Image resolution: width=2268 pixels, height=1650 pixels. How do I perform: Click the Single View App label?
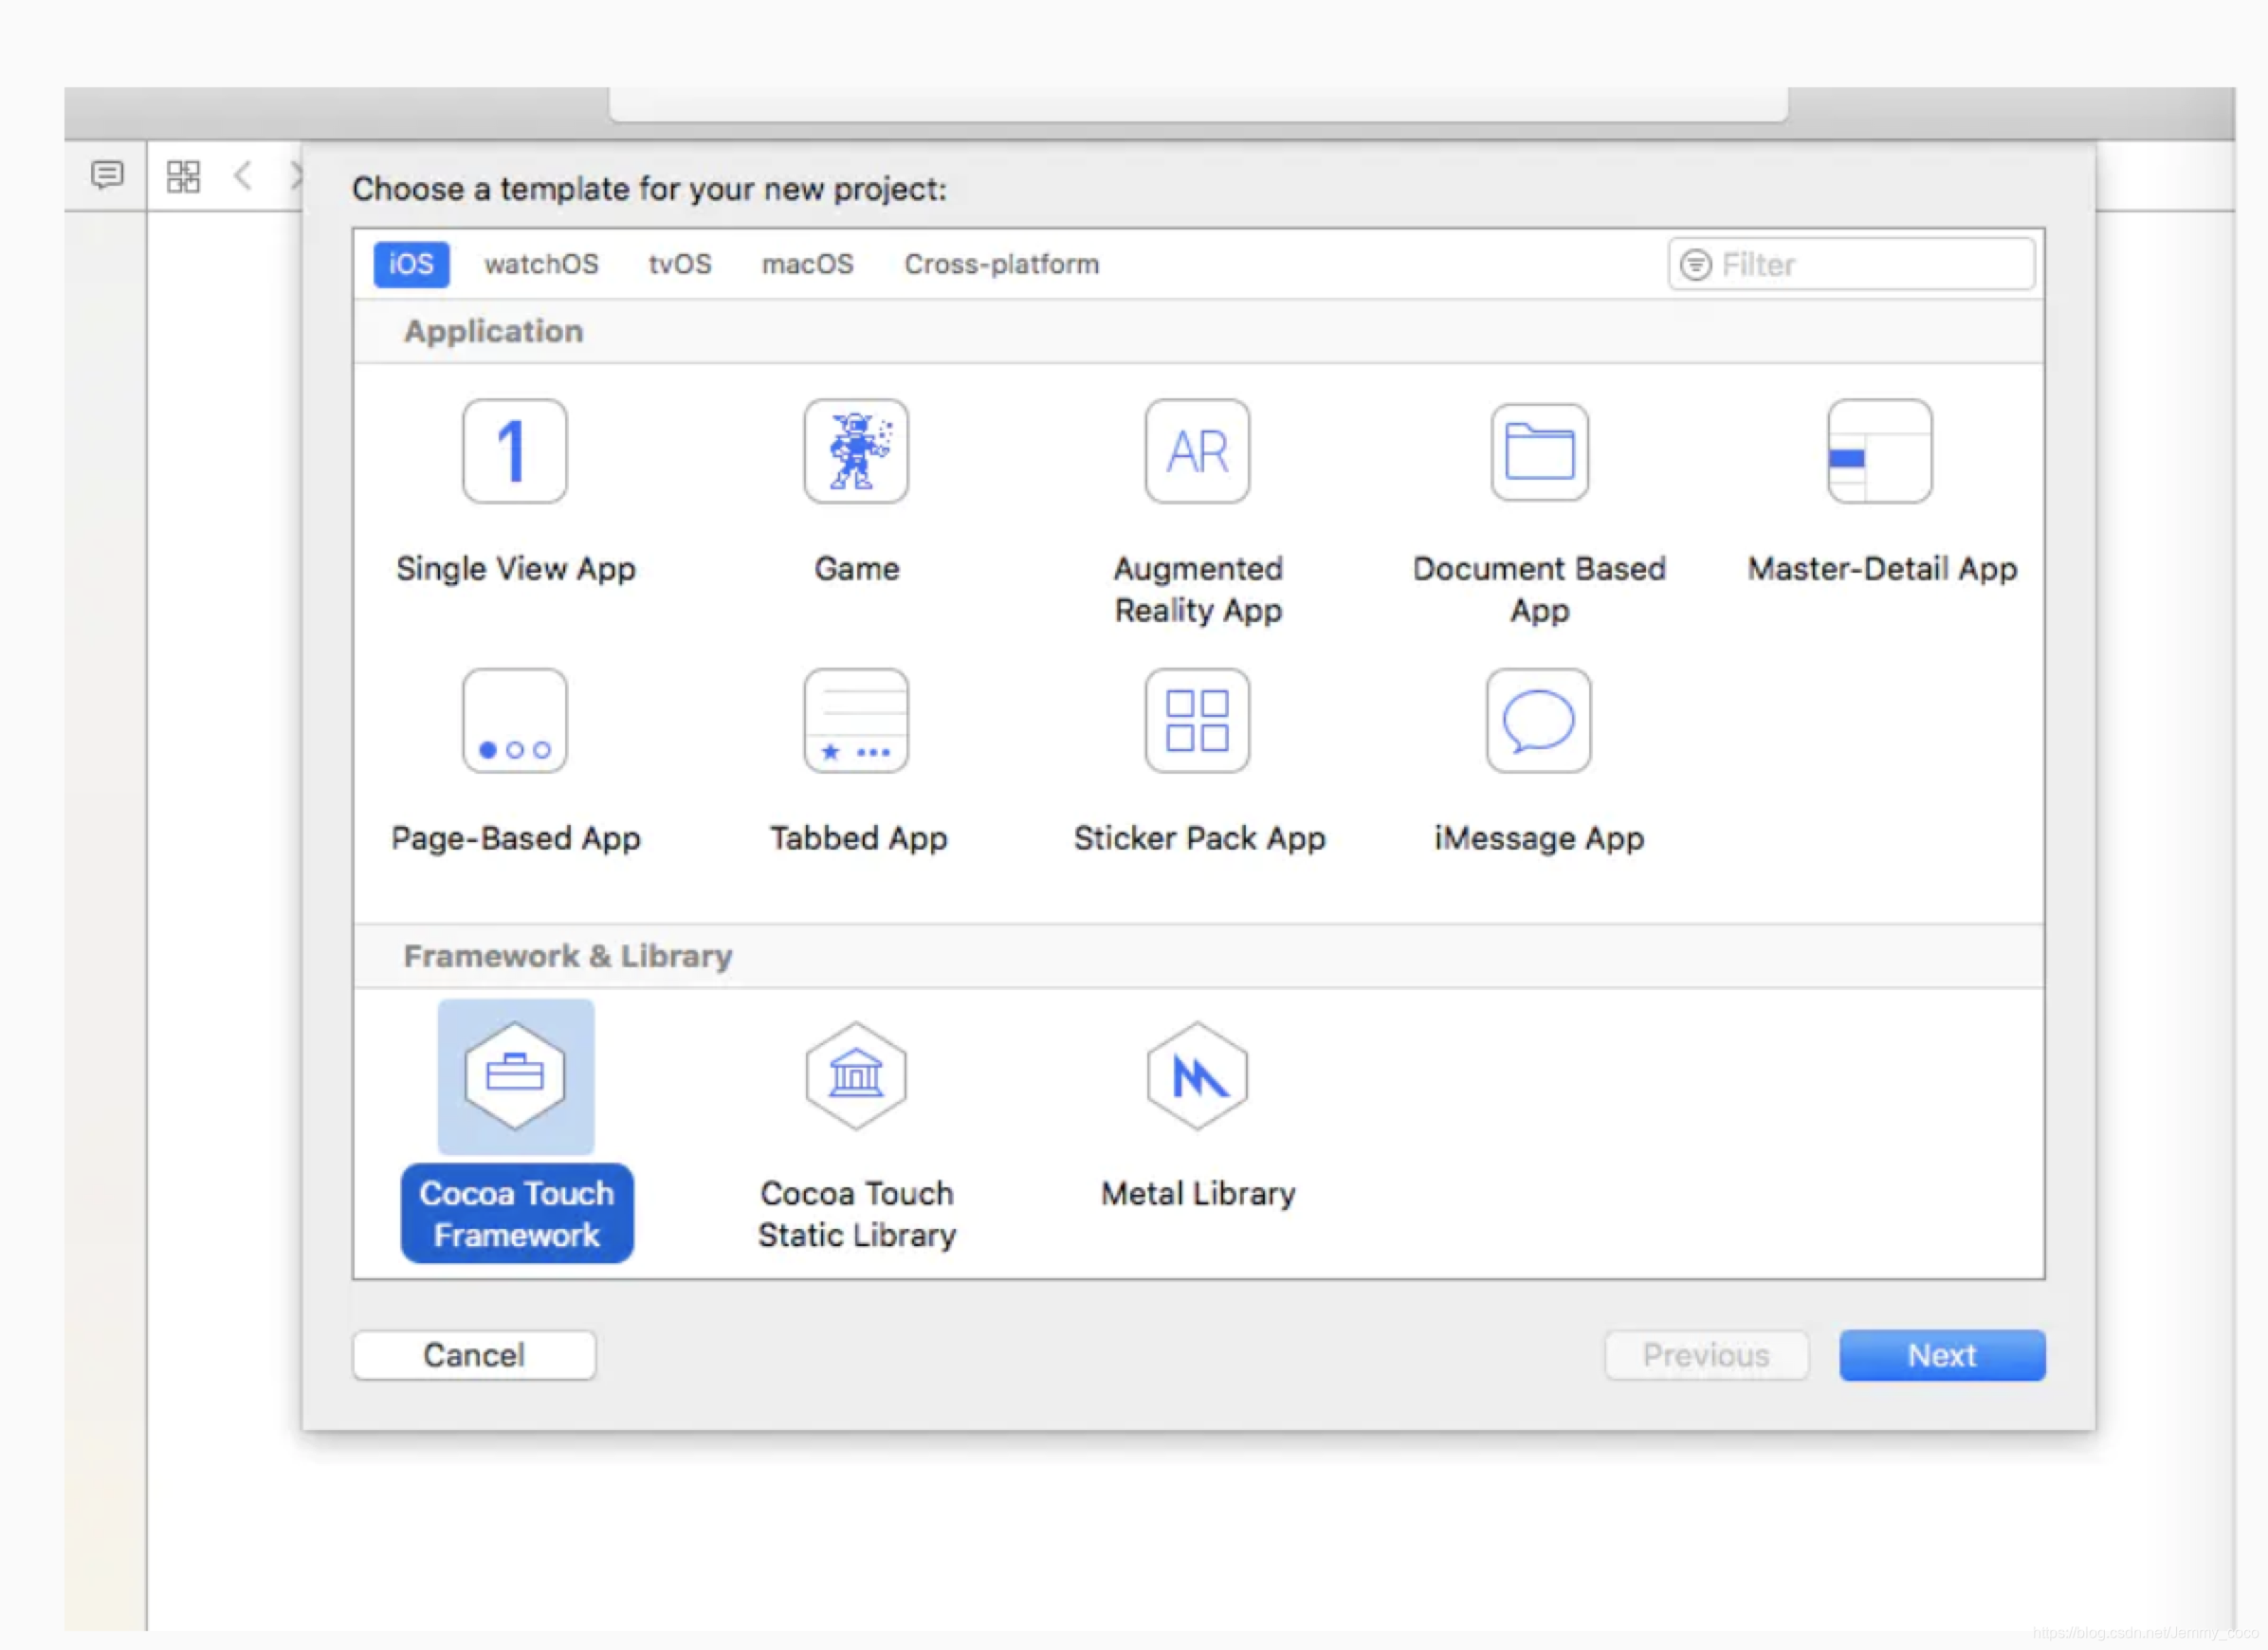point(516,569)
